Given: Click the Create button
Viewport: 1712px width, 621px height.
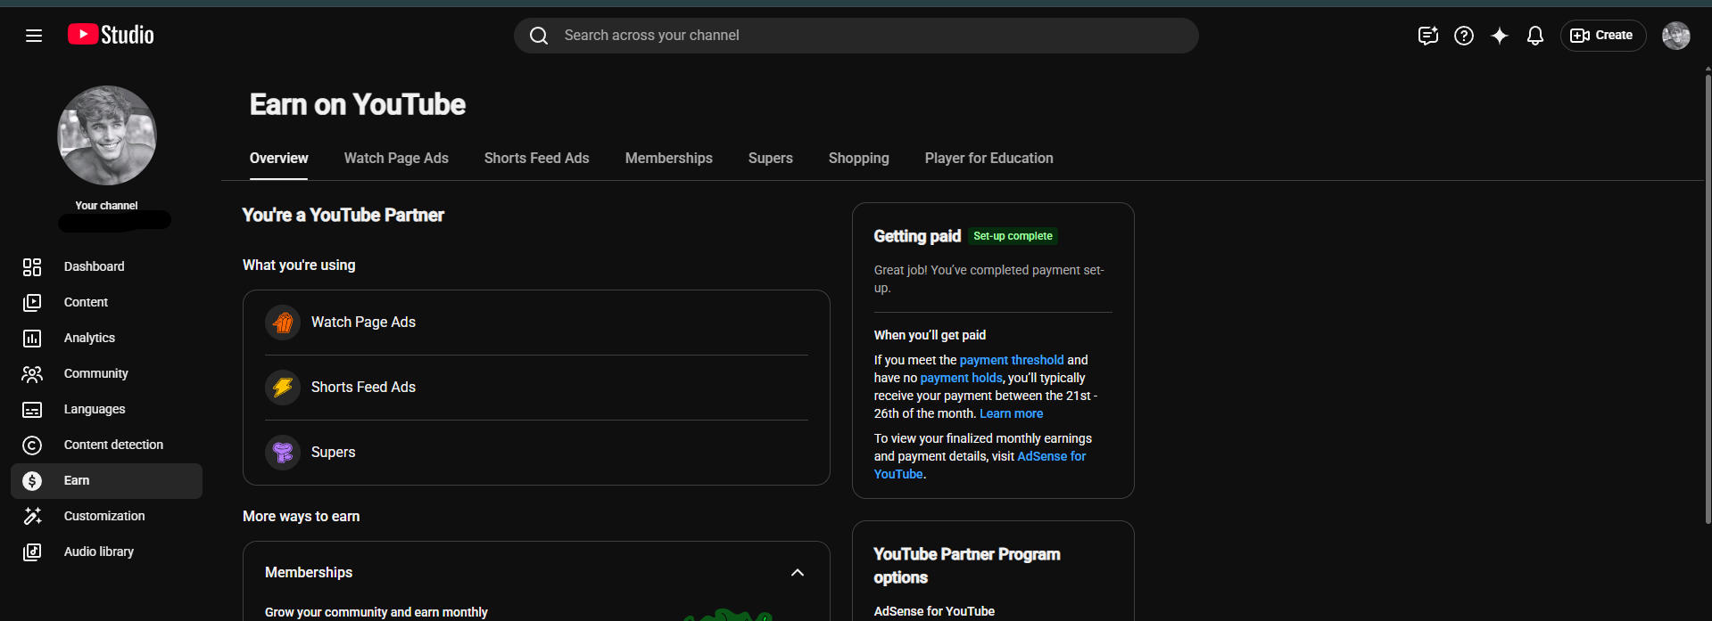Looking at the screenshot, I should [1603, 36].
